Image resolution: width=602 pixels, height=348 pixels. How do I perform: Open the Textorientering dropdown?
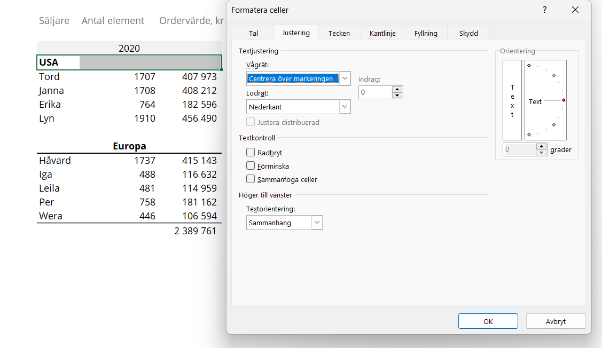tap(317, 223)
